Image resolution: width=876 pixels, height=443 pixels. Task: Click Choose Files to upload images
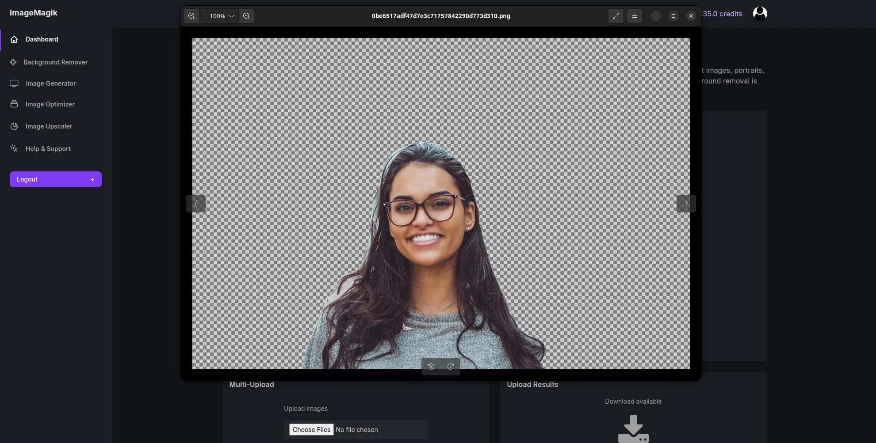(x=311, y=429)
